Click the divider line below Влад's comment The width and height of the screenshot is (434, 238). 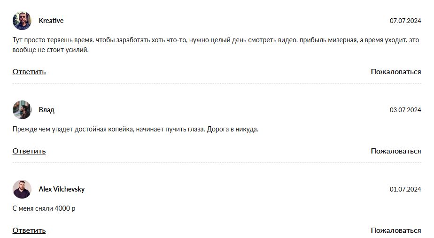point(217,163)
